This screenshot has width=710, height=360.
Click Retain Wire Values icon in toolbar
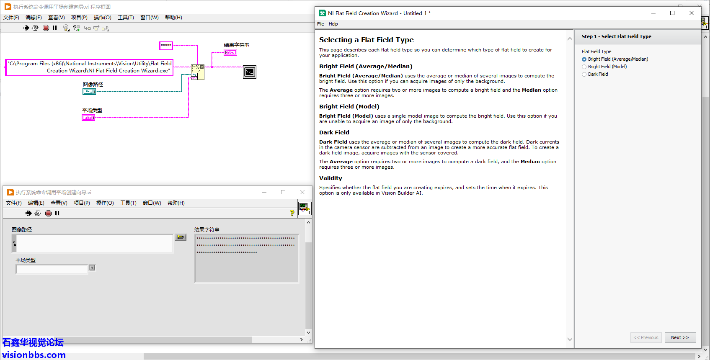tap(76, 28)
